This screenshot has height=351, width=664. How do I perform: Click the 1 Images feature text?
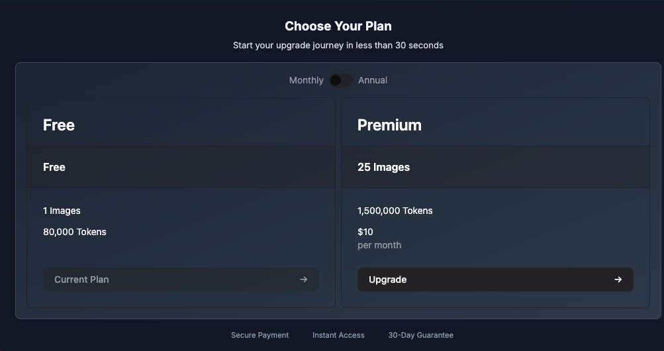pyautogui.click(x=62, y=211)
